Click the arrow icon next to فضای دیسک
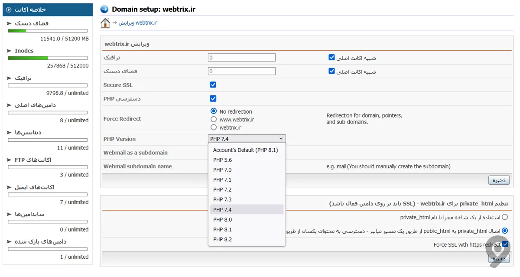Viewport: 520px width, 277px height. coord(10,23)
